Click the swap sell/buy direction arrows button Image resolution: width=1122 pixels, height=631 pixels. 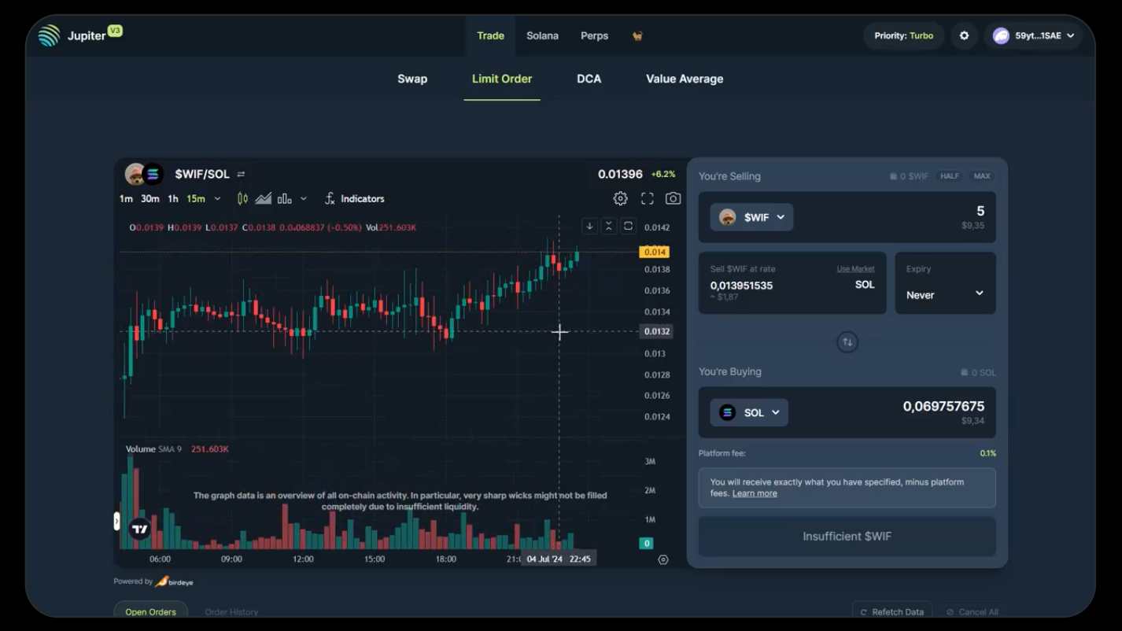tap(847, 342)
